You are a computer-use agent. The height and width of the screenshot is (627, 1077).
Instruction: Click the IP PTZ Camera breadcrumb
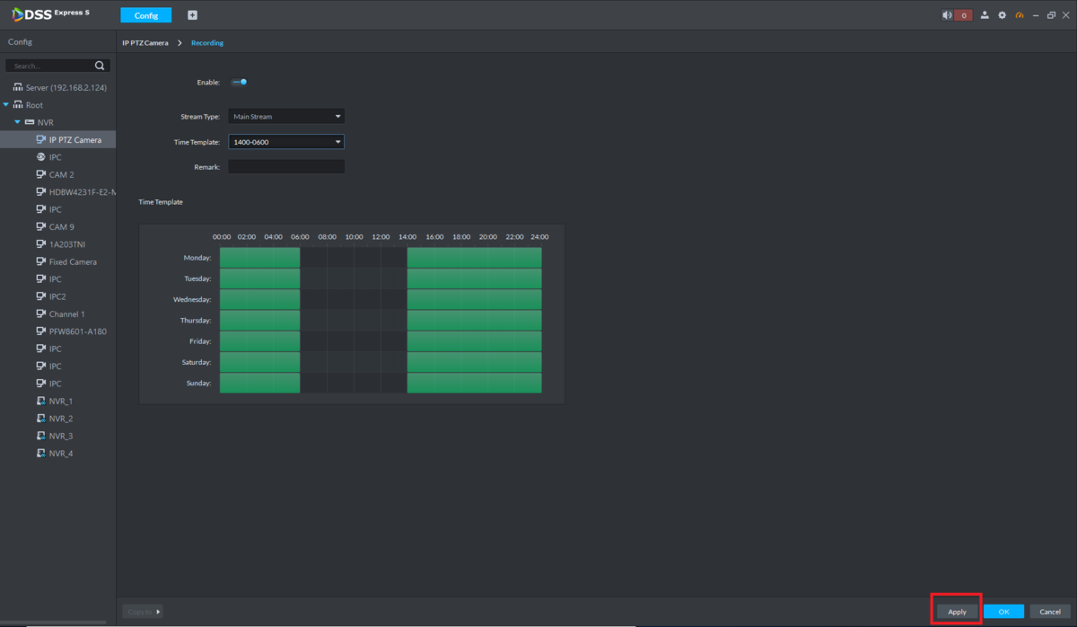coord(145,43)
